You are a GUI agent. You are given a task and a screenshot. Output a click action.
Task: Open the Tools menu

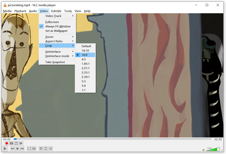pos(68,11)
